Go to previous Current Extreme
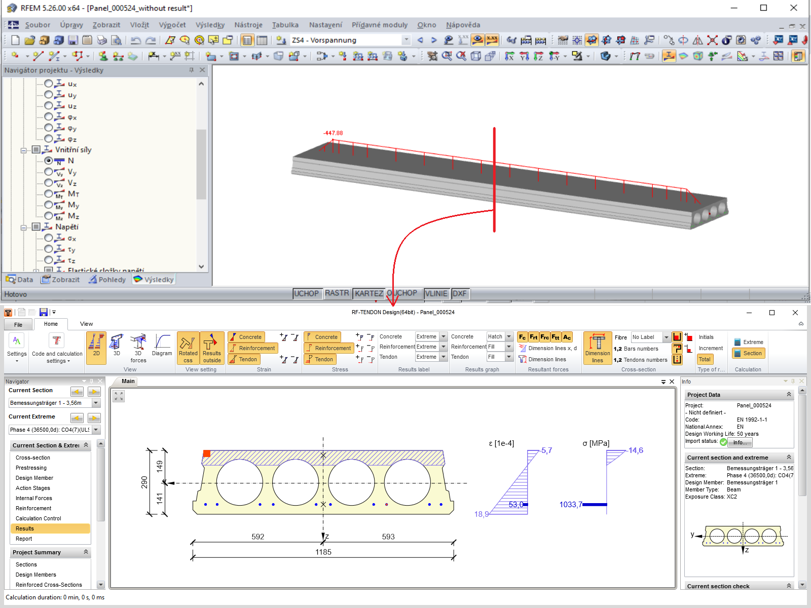 (x=77, y=417)
